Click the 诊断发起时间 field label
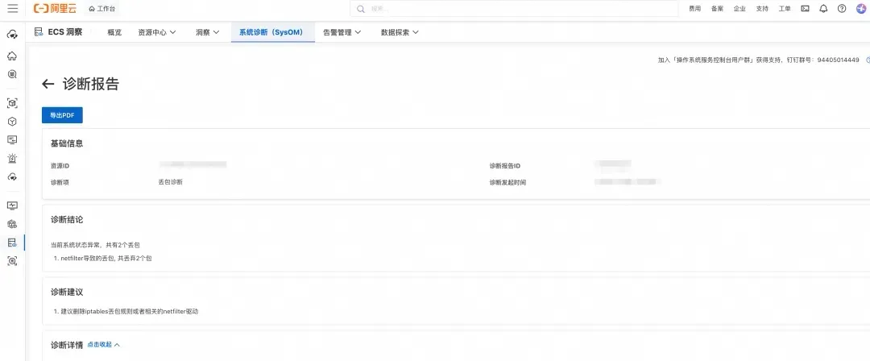 click(507, 182)
